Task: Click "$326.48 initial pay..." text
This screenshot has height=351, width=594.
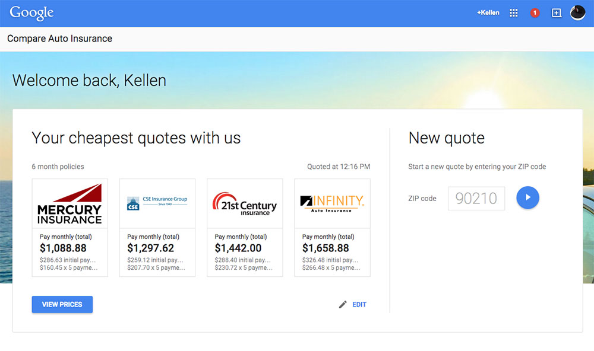Action: (x=330, y=260)
